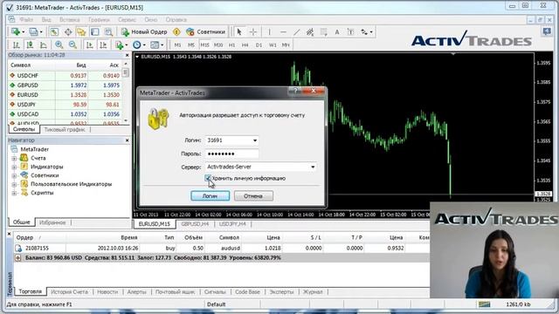Expand the Счета tree node
This screenshot has height=314, width=559.
coord(14,158)
